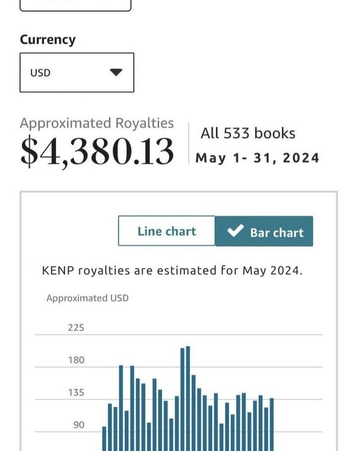Select the Bar chart view
Screen dimensions: 358x451
pos(264,231)
